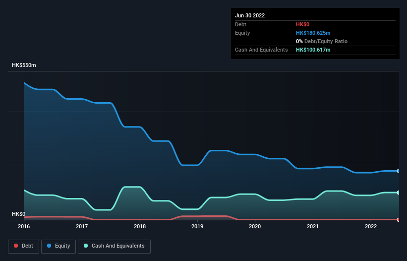Click the 2022 x-axis label
The image size is (407, 261).
(371, 226)
